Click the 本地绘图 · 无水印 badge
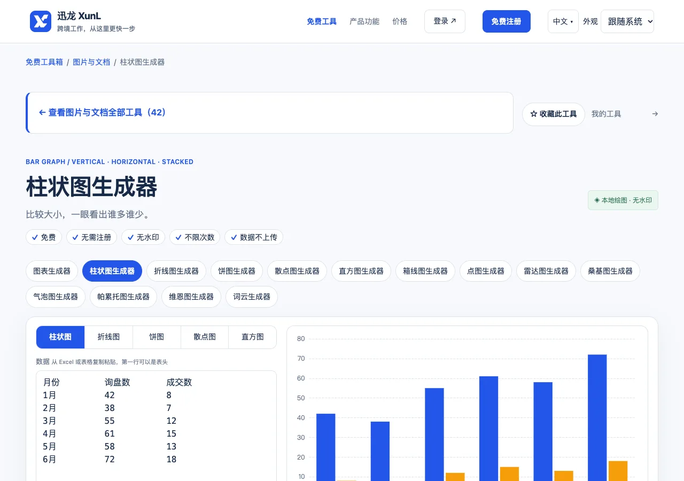This screenshot has width=684, height=481. pyautogui.click(x=623, y=200)
